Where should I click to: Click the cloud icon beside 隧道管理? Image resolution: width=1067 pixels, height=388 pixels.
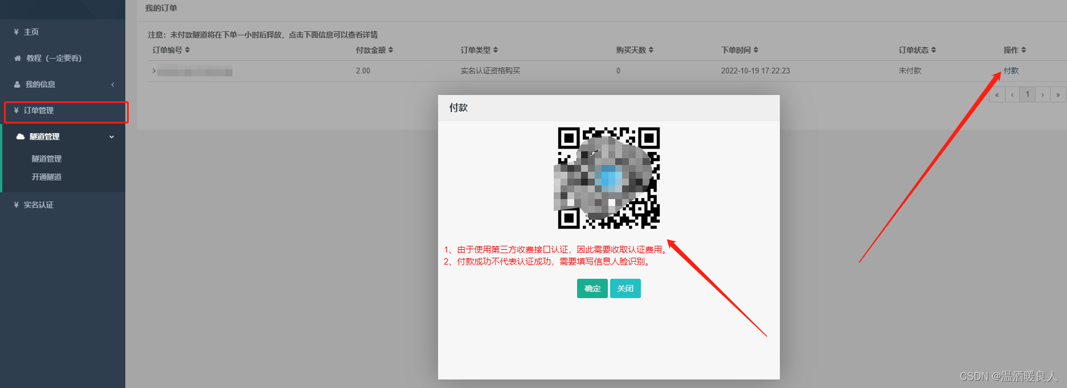tap(21, 137)
